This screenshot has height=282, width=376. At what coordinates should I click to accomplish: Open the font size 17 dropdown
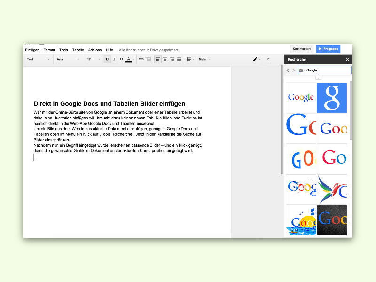tap(94, 59)
